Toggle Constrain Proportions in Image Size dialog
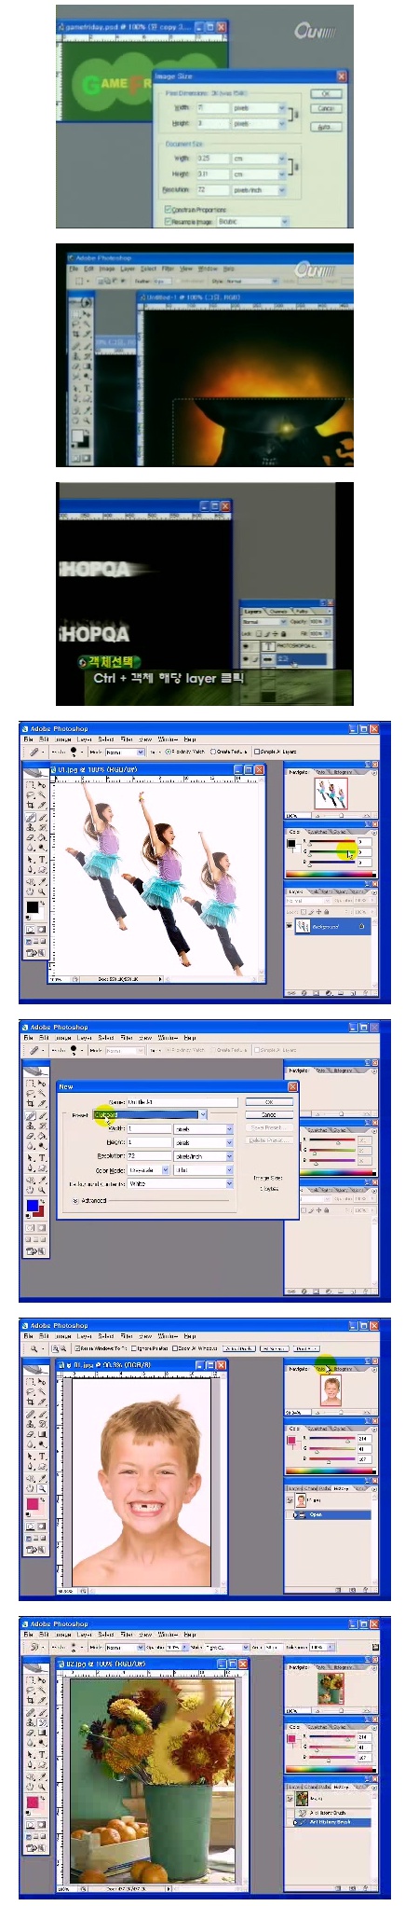405x1906 pixels. 168,210
